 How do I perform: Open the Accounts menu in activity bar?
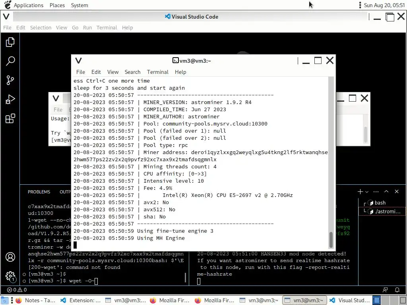click(x=10, y=257)
